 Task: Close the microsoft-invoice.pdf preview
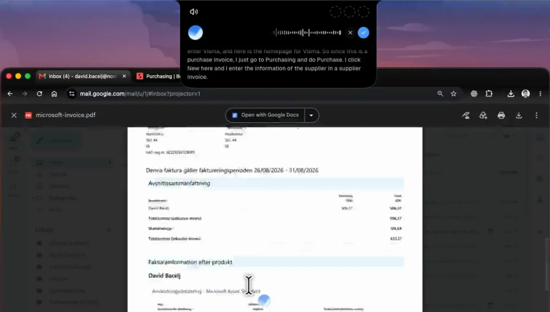14,115
